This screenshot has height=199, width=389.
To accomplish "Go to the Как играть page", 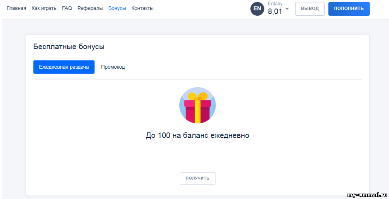I will tap(44, 8).
